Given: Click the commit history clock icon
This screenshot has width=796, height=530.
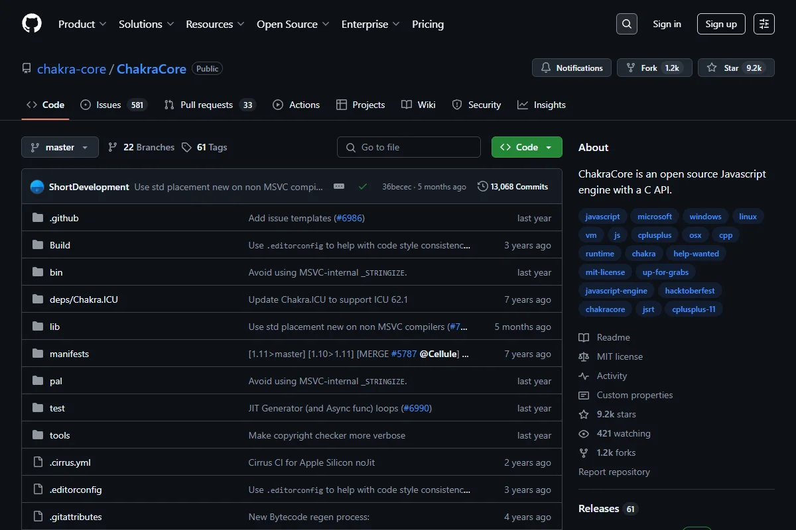Looking at the screenshot, I should pos(483,187).
